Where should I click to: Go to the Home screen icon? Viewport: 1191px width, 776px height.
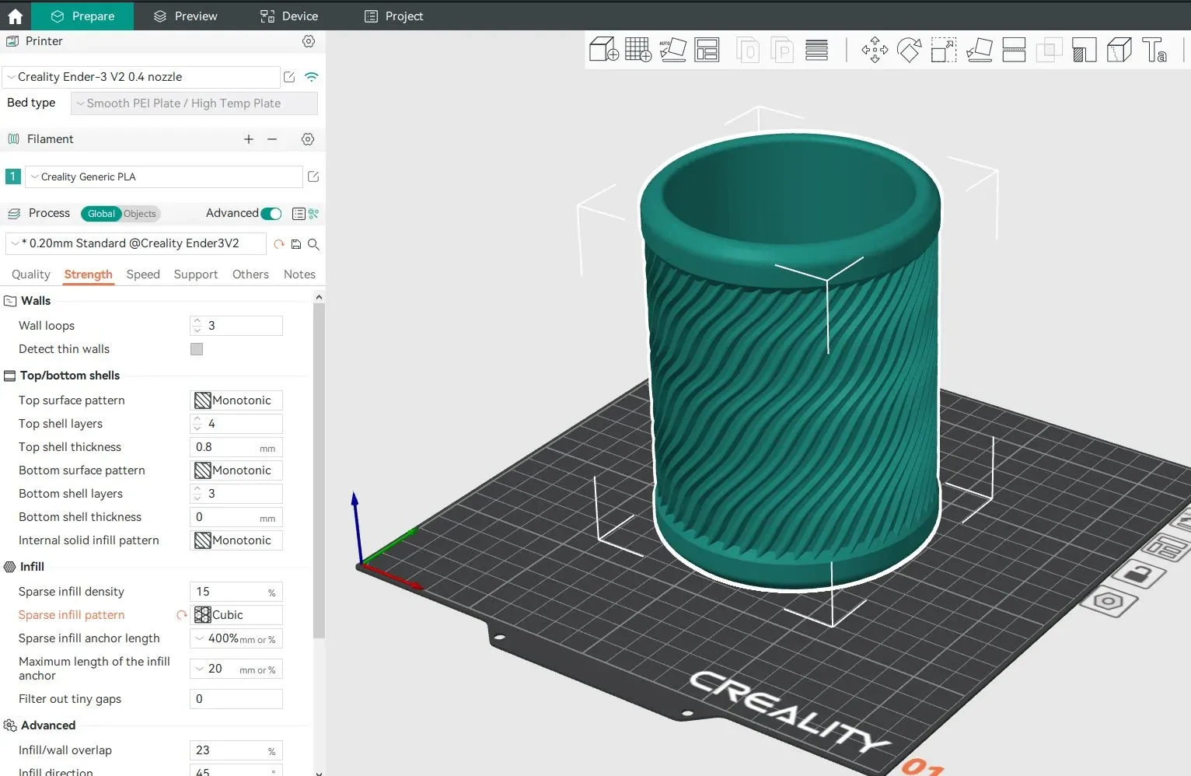tap(15, 16)
